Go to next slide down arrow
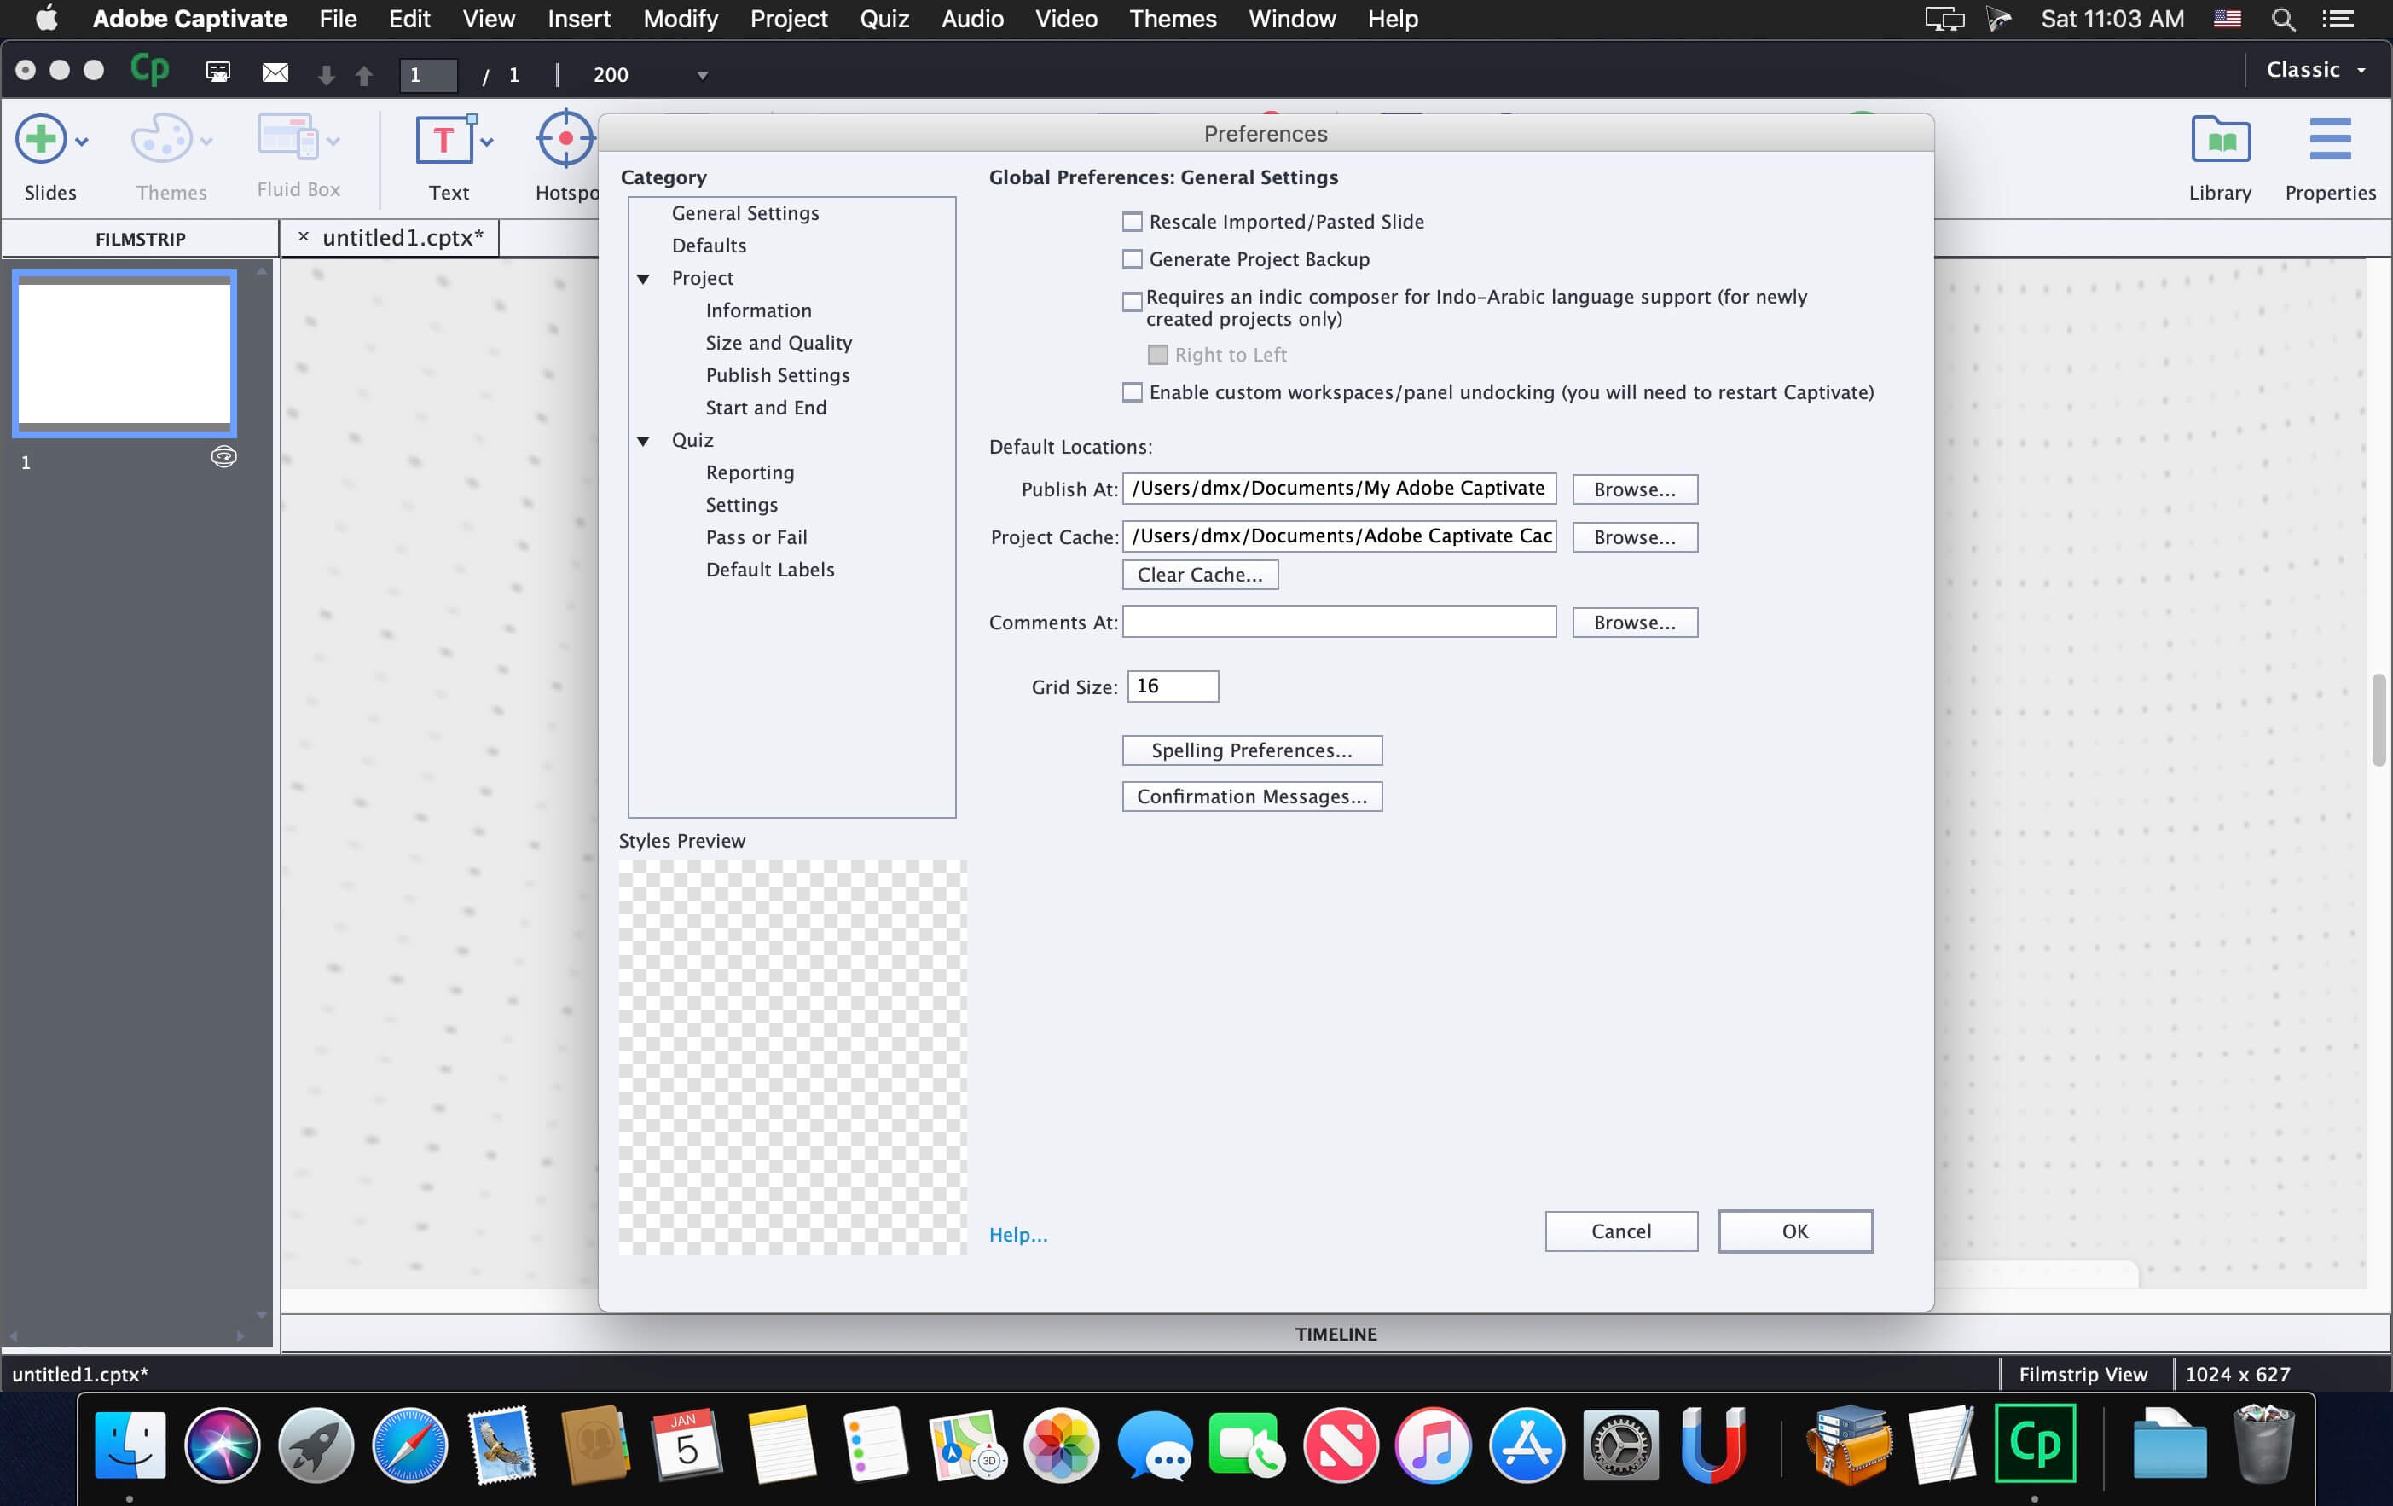 point(326,74)
